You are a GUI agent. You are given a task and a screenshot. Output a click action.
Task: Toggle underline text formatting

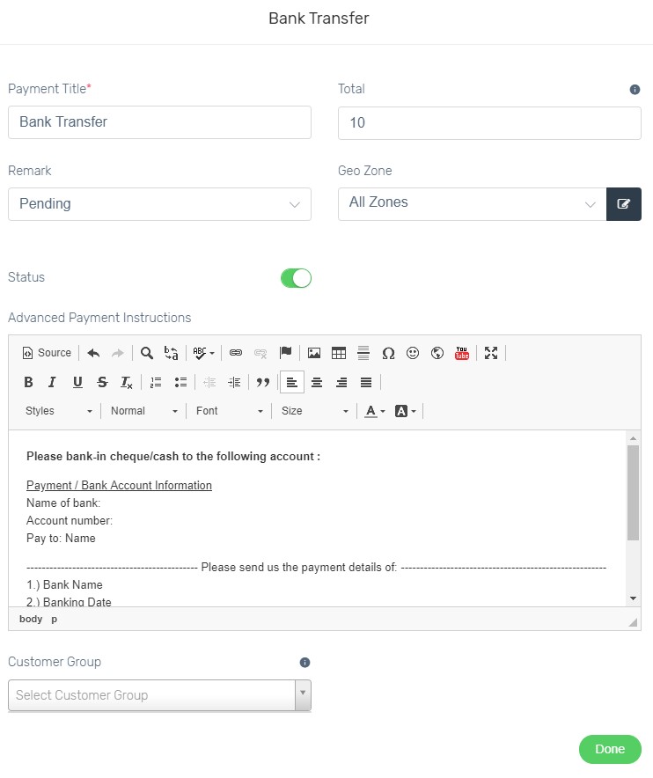pyautogui.click(x=77, y=382)
